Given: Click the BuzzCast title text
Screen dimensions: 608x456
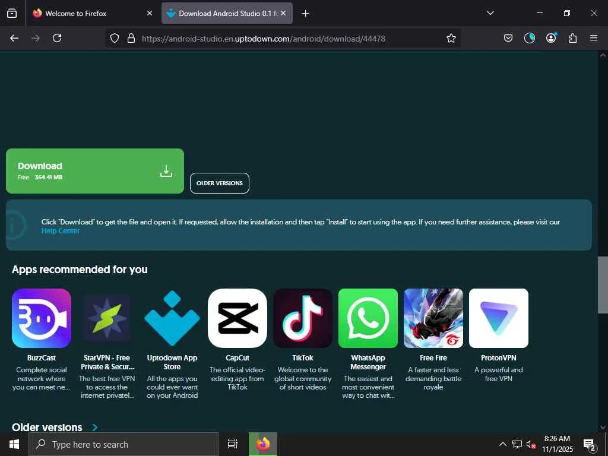Looking at the screenshot, I should tap(42, 358).
